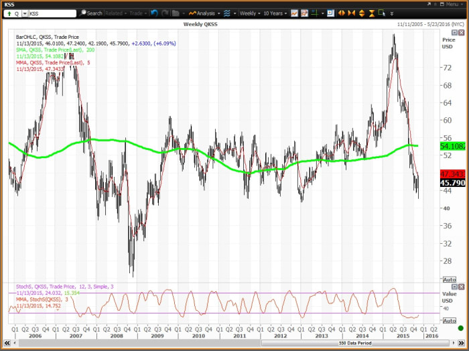Collapse the stochastic indicator pane
Viewport: 469px width, 351px height.
454,286
